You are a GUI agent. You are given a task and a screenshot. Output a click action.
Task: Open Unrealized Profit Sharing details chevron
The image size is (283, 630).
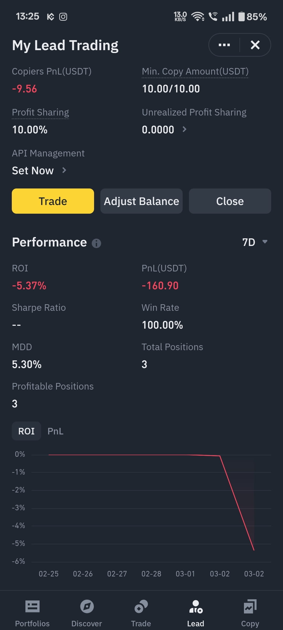coord(184,129)
